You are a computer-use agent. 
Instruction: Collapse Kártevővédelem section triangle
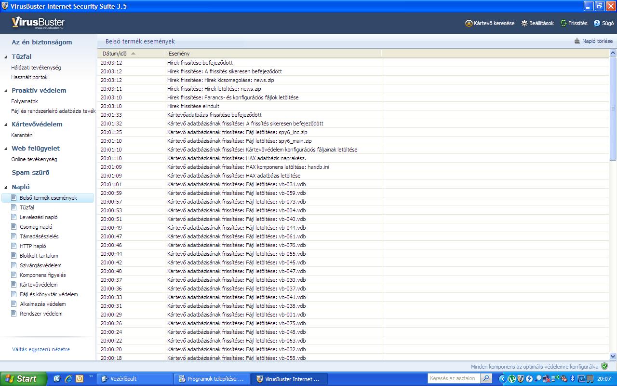click(6, 124)
